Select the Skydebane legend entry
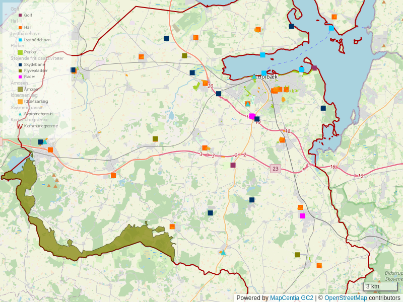This screenshot has height=302, width=403. pyautogui.click(x=34, y=65)
